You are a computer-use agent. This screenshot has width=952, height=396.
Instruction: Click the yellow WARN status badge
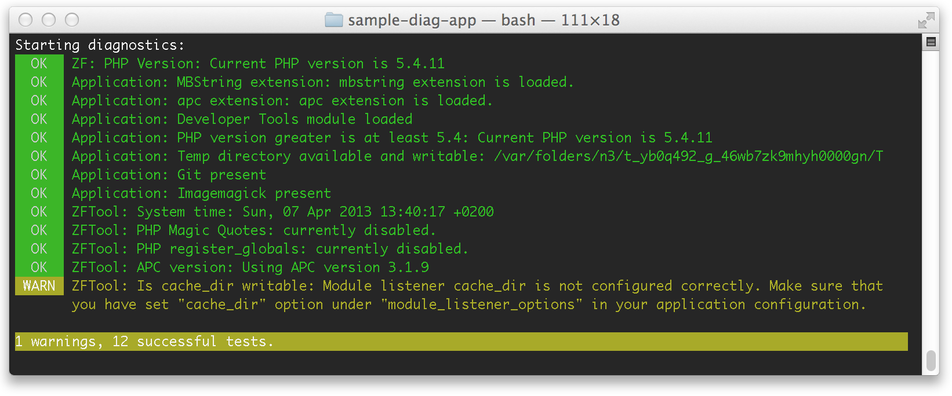pyautogui.click(x=39, y=286)
